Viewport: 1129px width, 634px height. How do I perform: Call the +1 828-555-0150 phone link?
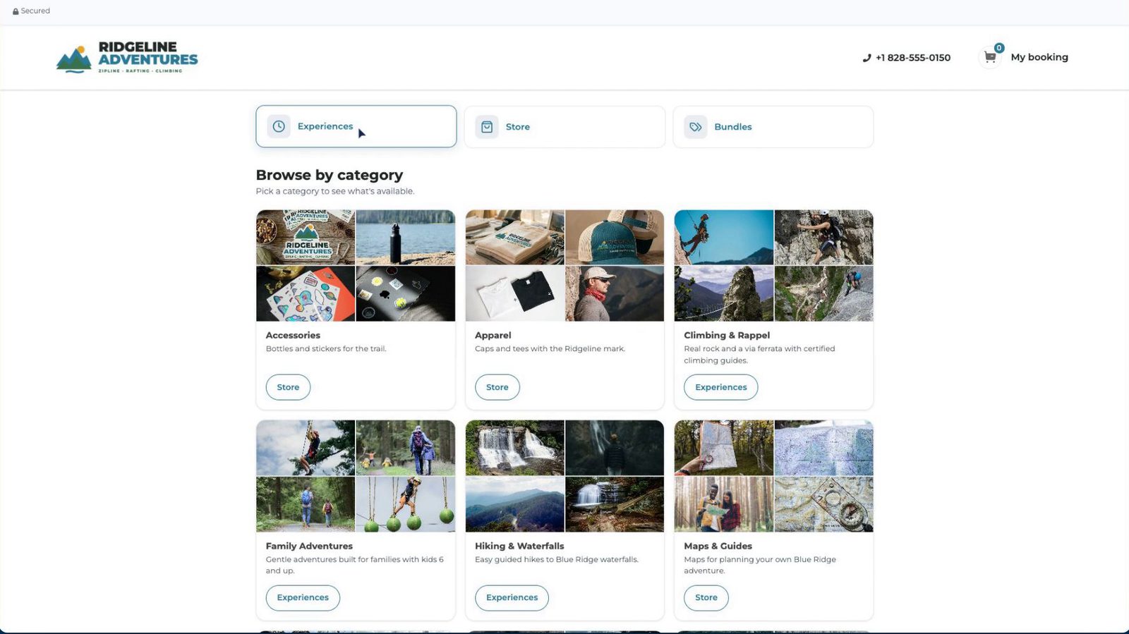click(912, 58)
